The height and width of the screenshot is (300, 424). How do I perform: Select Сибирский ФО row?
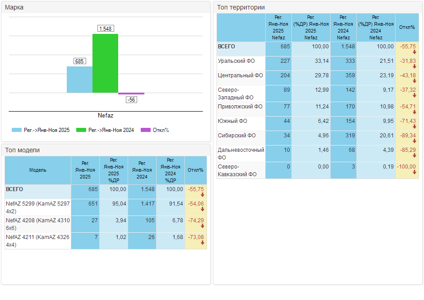point(318,138)
